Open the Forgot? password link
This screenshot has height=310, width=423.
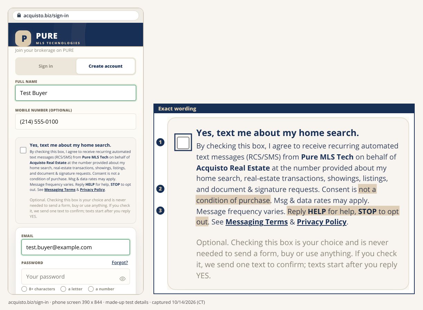point(120,262)
